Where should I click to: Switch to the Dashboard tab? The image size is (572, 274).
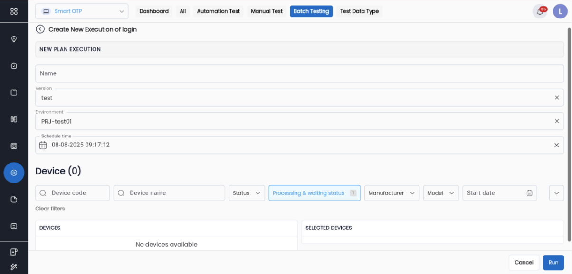[x=154, y=11]
